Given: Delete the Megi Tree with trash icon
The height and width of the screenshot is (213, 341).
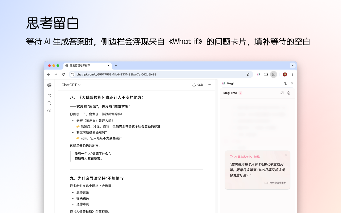Looking at the screenshot, I should coord(289,93).
